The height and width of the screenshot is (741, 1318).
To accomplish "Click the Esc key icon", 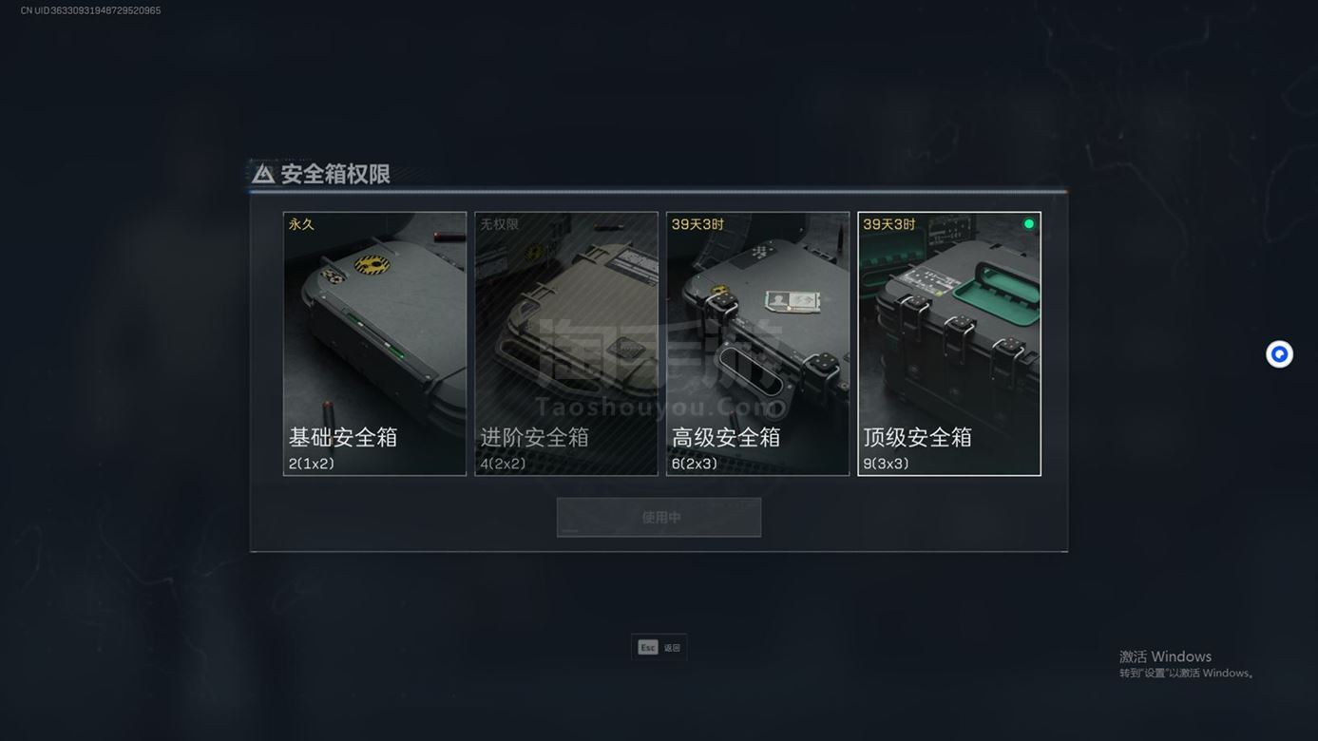I will click(647, 648).
